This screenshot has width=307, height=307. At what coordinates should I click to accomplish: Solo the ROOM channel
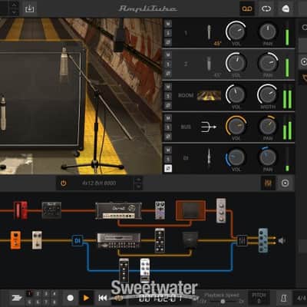point(168,96)
